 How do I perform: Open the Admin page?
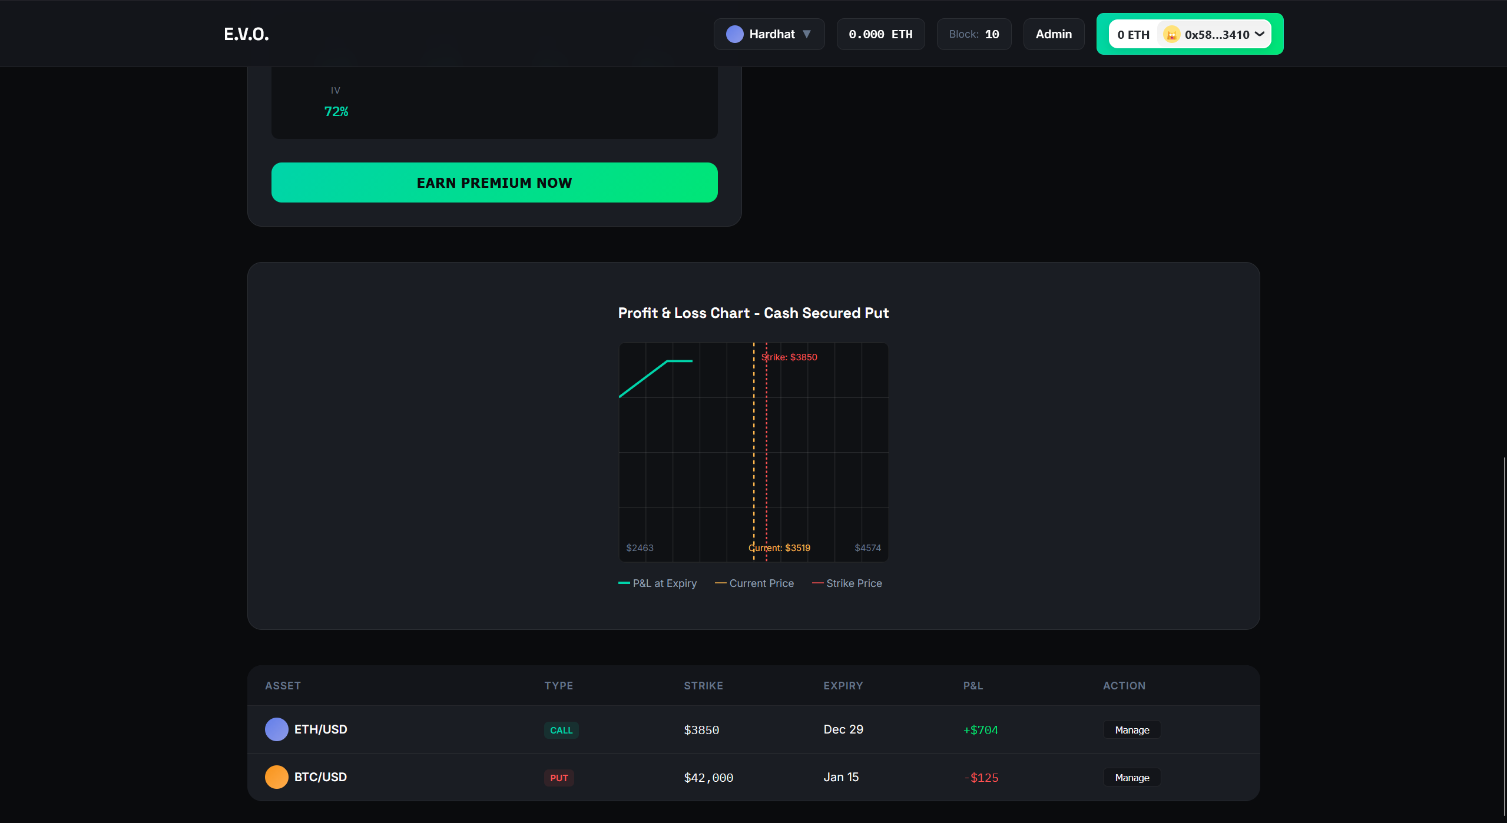pyautogui.click(x=1053, y=34)
